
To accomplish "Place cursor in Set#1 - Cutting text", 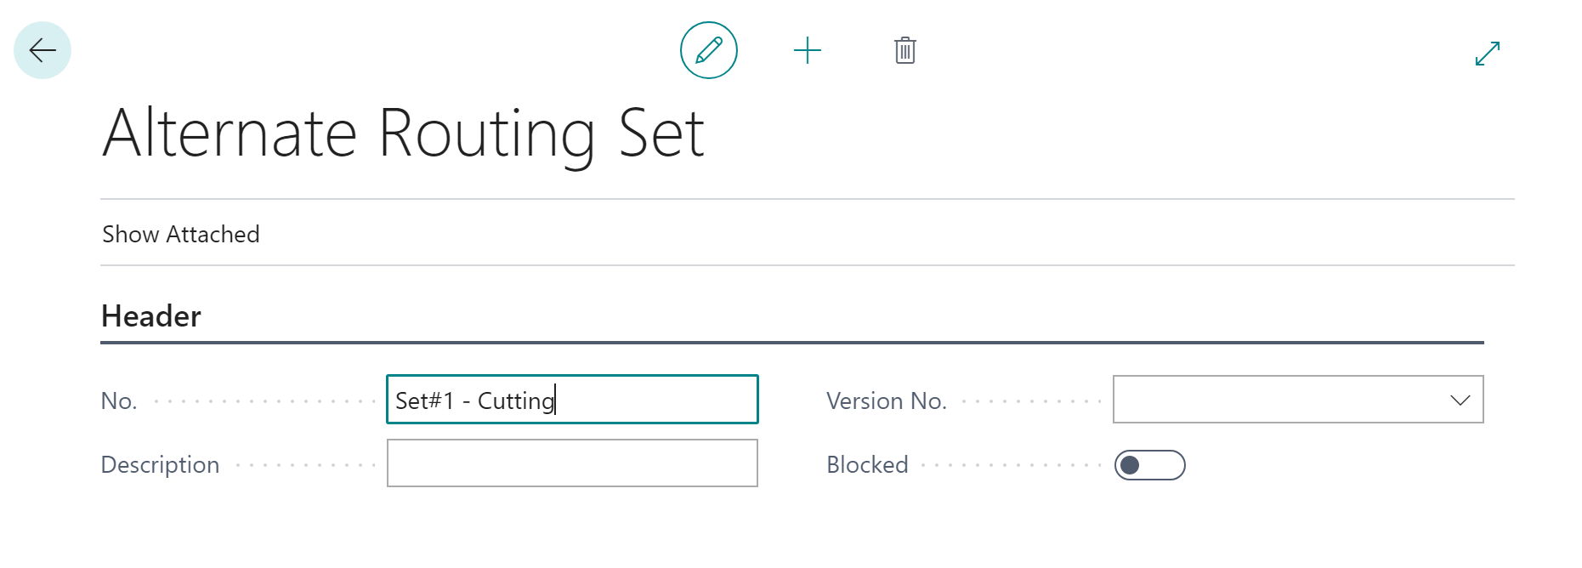I will tap(474, 400).
